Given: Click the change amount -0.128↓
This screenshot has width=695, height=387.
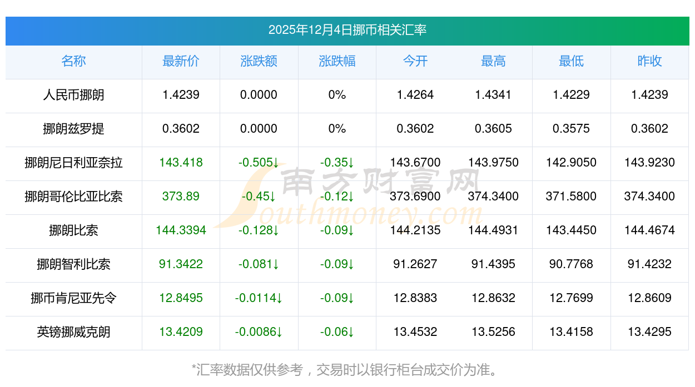Looking at the screenshot, I should [x=259, y=230].
